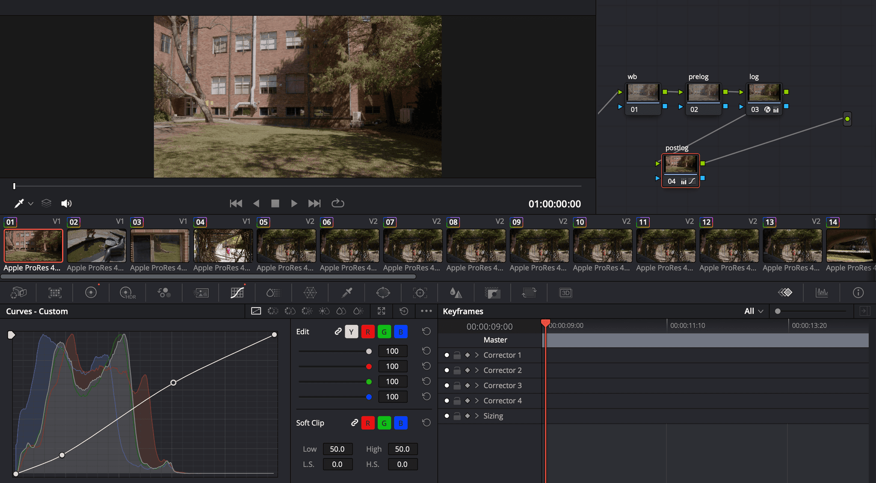Open the Power Window palette

(x=383, y=293)
